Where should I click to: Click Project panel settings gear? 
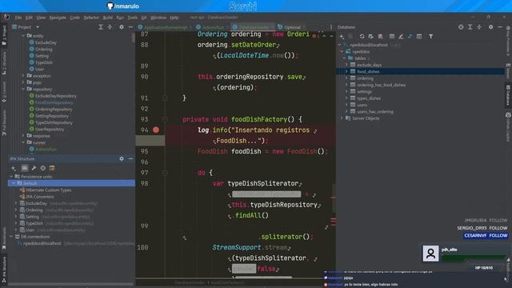pos(122,27)
